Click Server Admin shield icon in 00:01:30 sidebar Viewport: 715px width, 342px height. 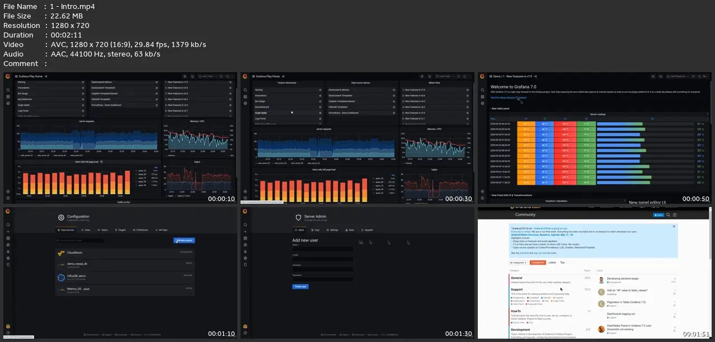tap(246, 265)
